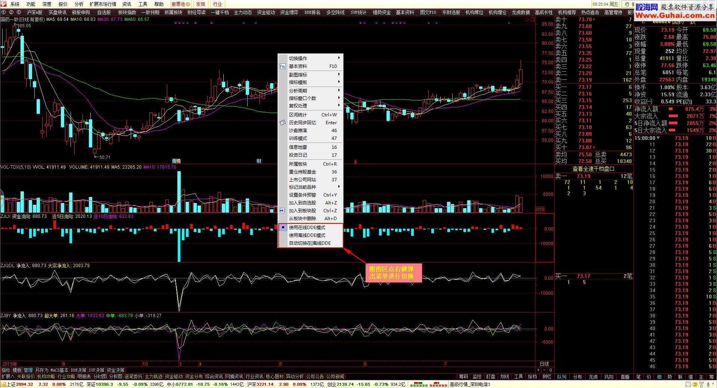Expand the 切换操作 submenu
This screenshot has height=388, width=717.
pyautogui.click(x=311, y=59)
